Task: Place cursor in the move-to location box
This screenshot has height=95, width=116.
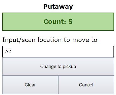Action: pyautogui.click(x=58, y=52)
